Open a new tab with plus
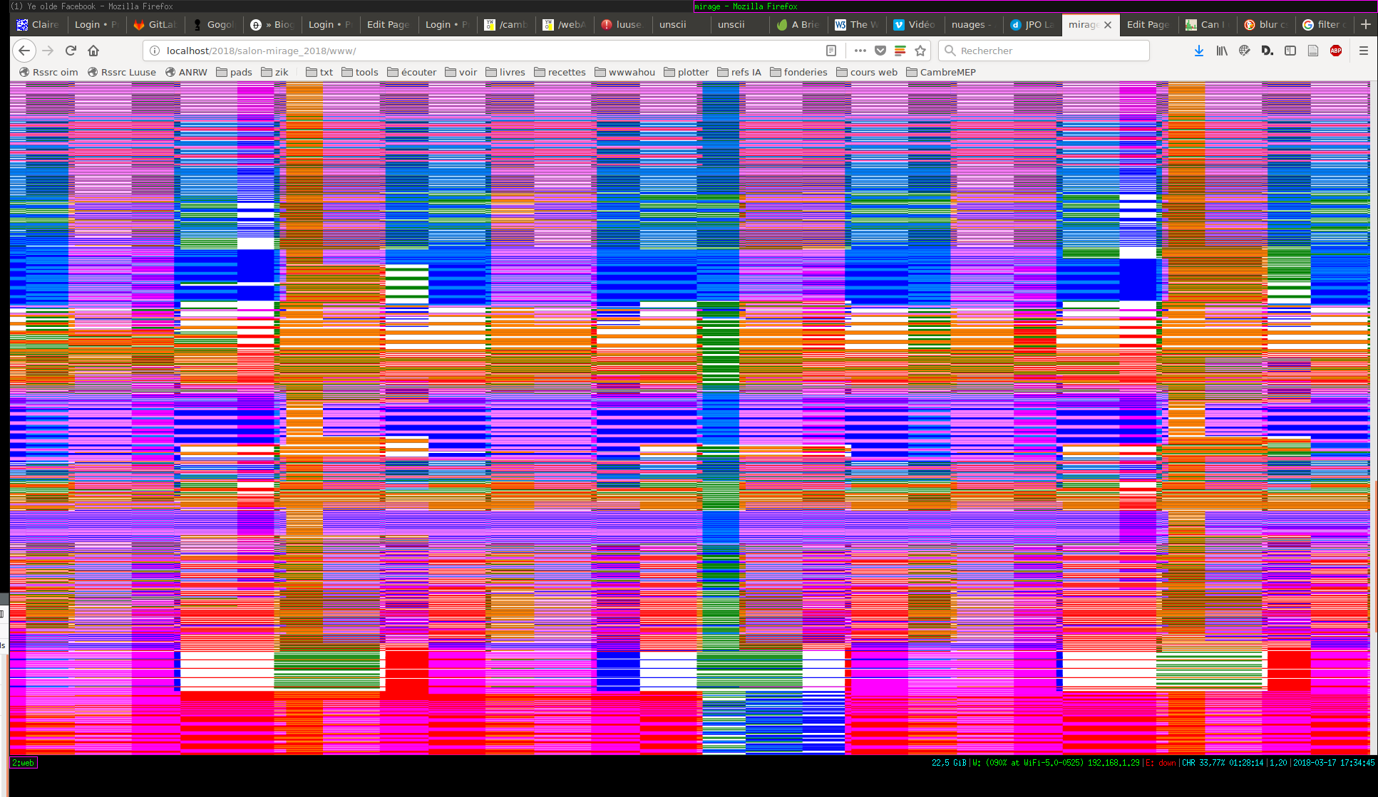Viewport: 1378px width, 797px height. click(1365, 24)
